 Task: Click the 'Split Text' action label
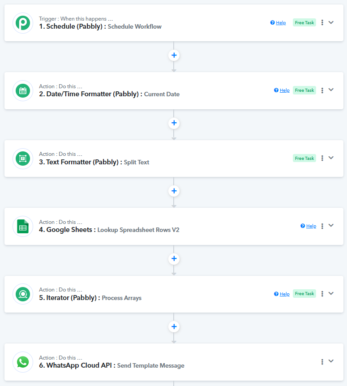tap(137, 162)
